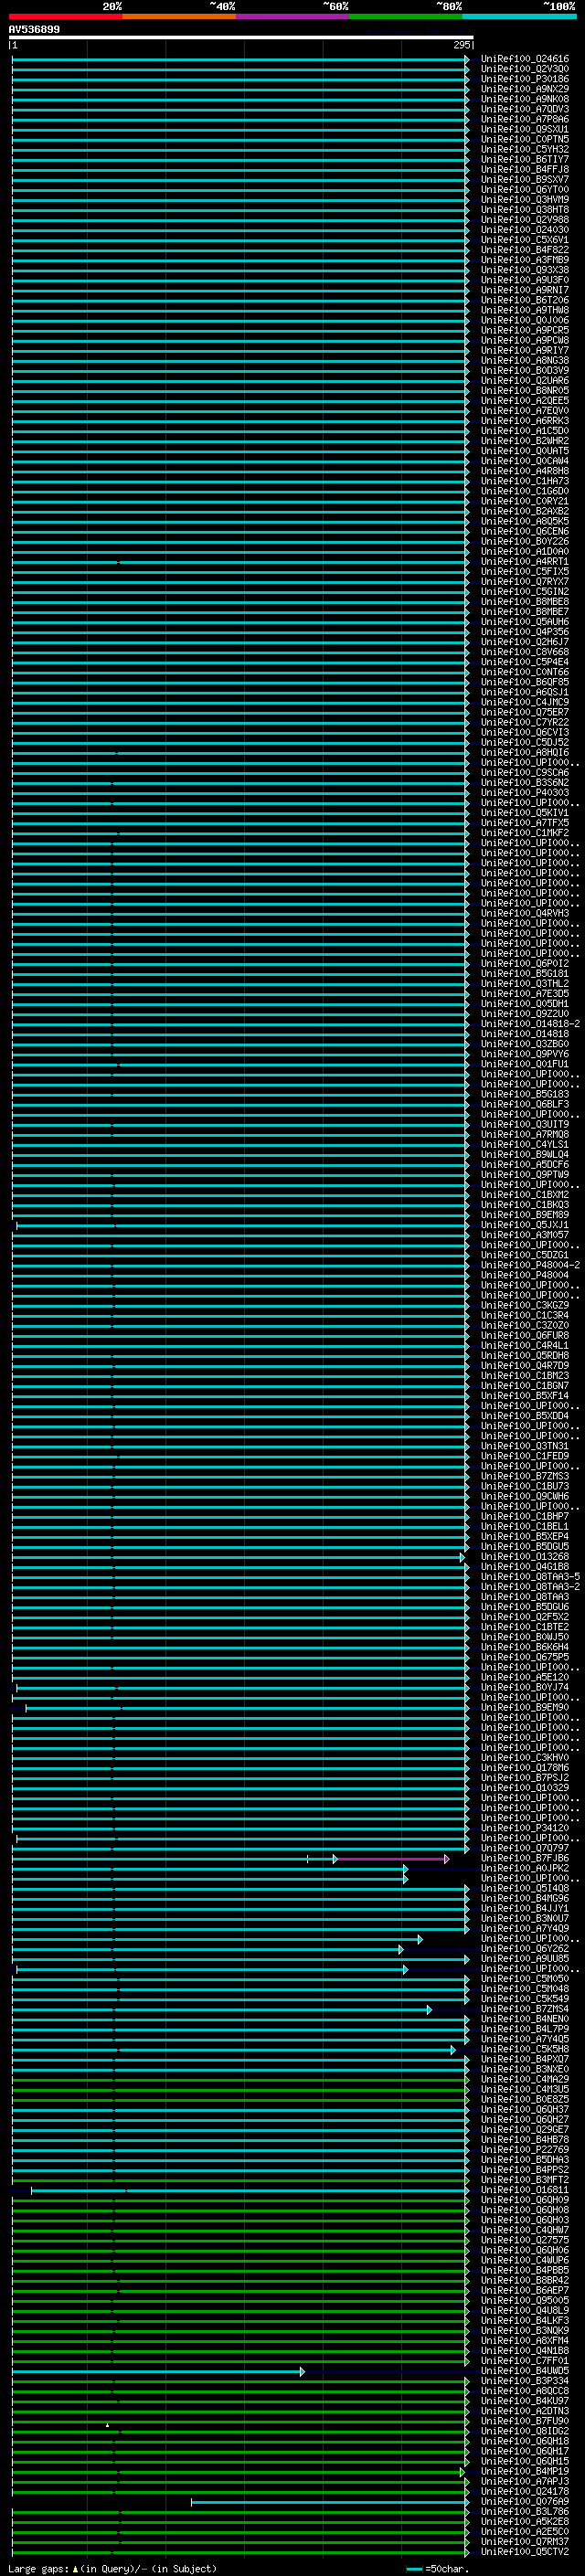Select label UniRef100_A9UU85
585x2576 pixels.
pyautogui.click(x=525, y=1959)
